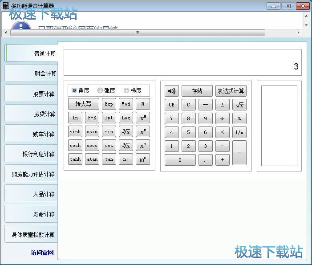Screen dimensions: 312x265
Task: Click the top banner horizontal scrollbar thumb
Action: click(x=138, y=33)
